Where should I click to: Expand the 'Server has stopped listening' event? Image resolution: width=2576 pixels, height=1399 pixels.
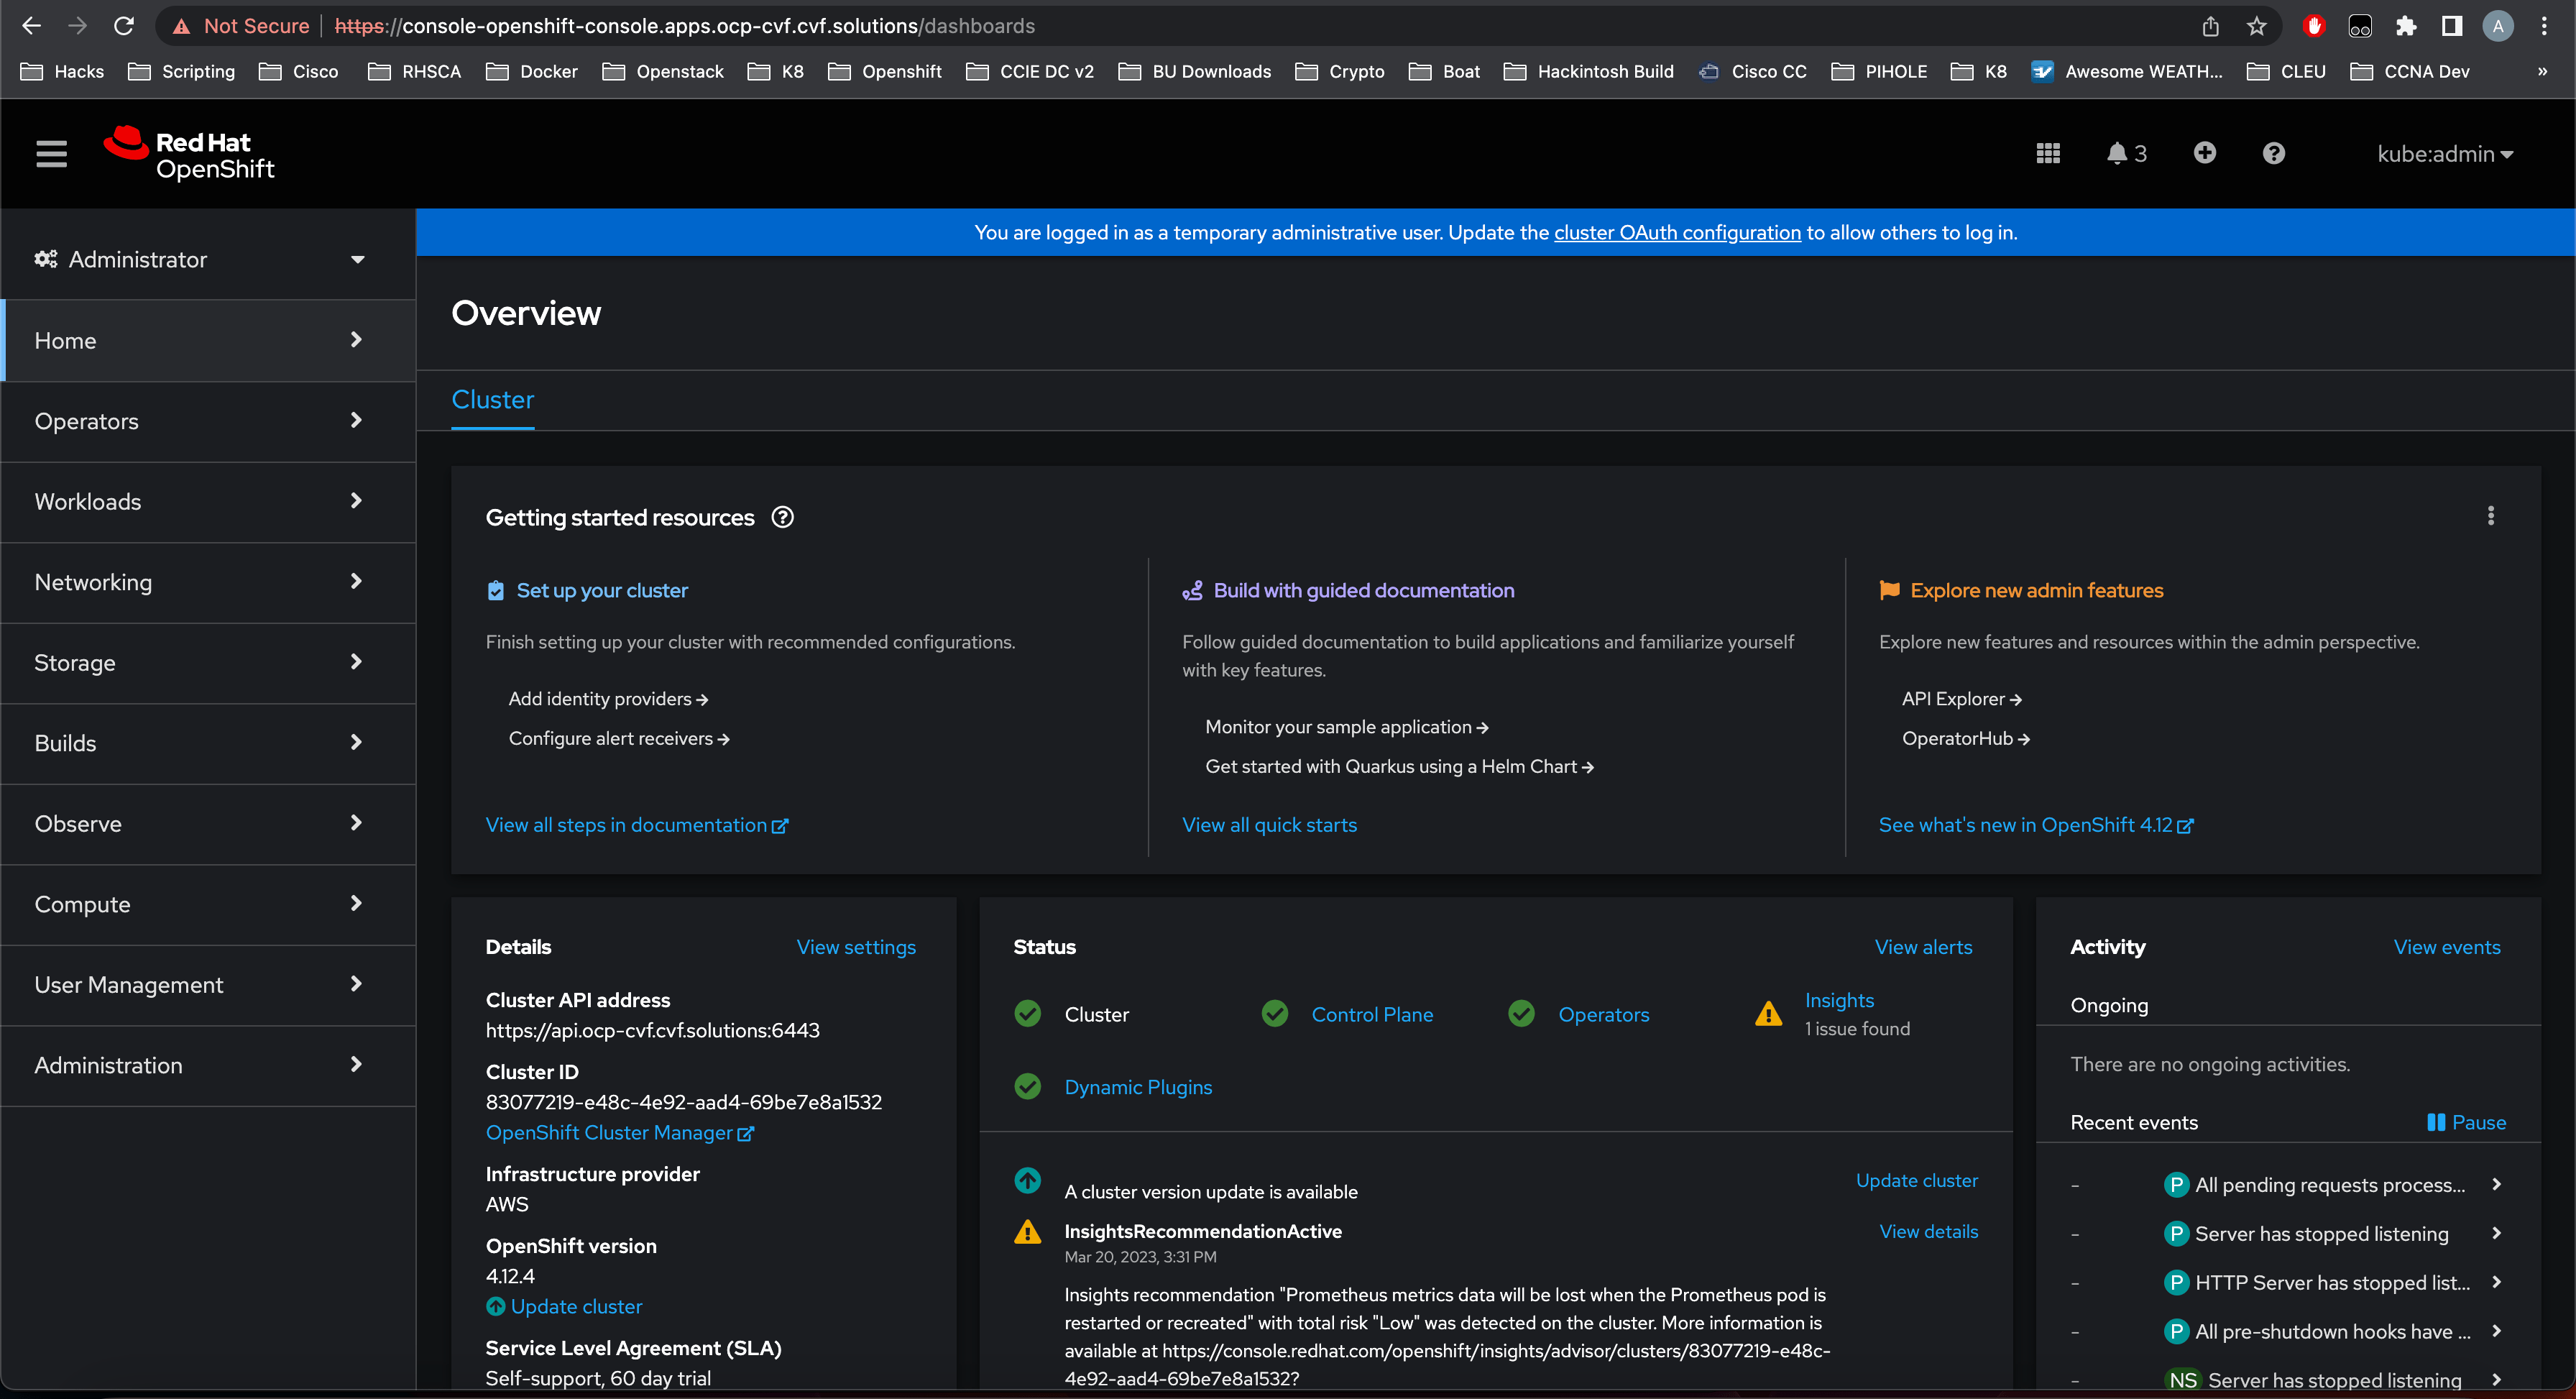tap(2496, 1233)
